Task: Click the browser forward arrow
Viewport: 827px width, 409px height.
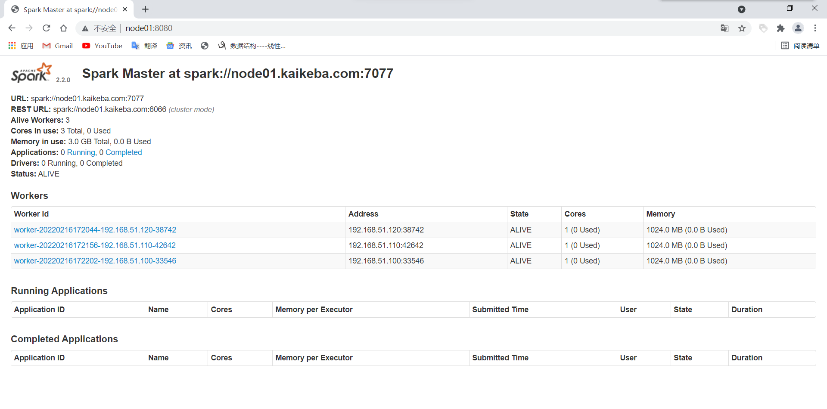Action: (29, 28)
